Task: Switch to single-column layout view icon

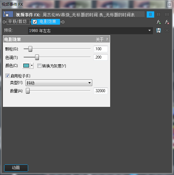Action: click(x=150, y=14)
